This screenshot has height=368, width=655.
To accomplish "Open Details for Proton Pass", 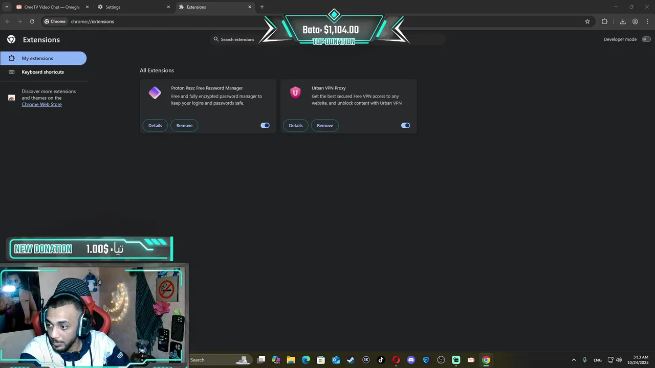I will click(155, 125).
